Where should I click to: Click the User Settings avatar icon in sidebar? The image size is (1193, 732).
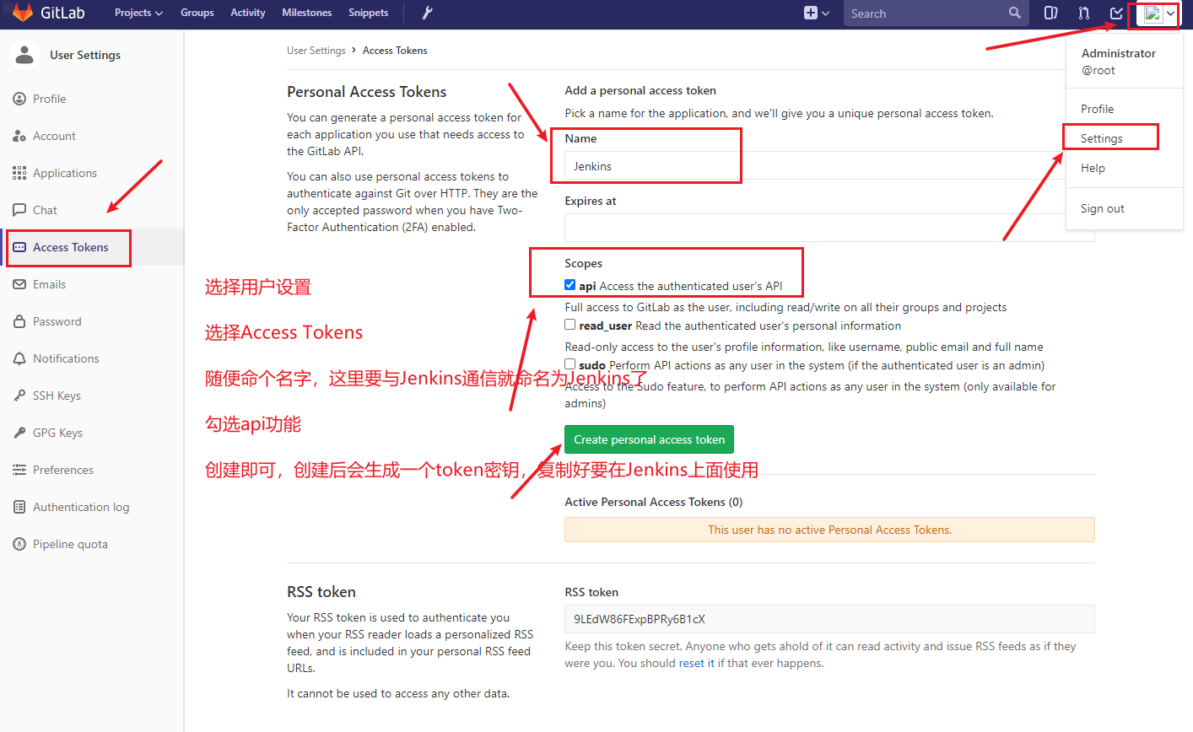tap(24, 55)
